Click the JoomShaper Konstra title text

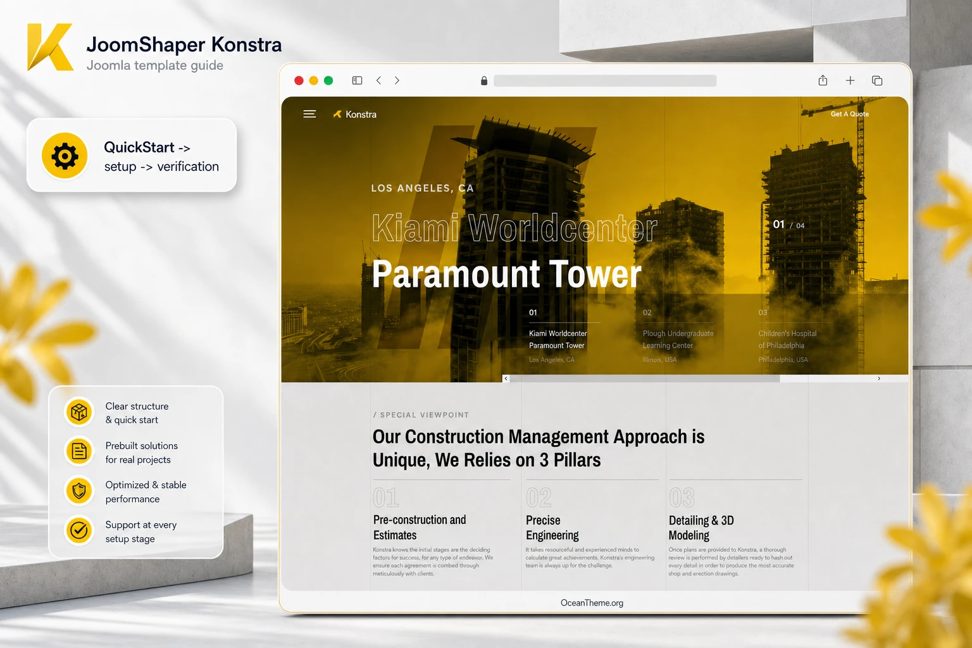184,44
